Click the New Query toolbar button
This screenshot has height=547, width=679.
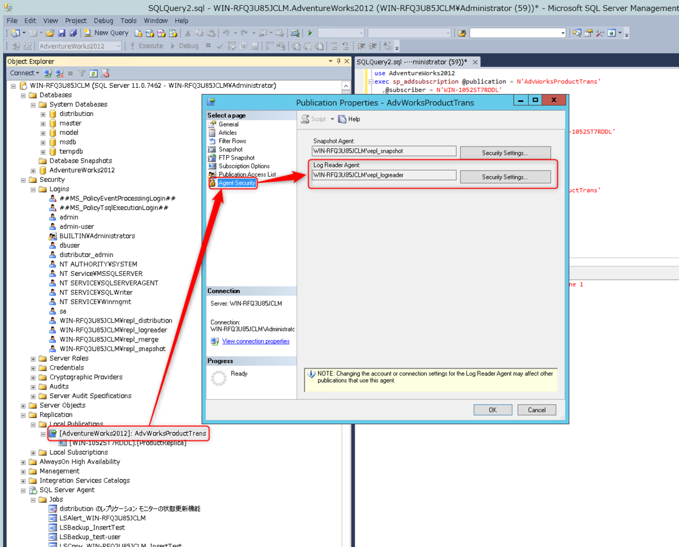click(x=106, y=33)
